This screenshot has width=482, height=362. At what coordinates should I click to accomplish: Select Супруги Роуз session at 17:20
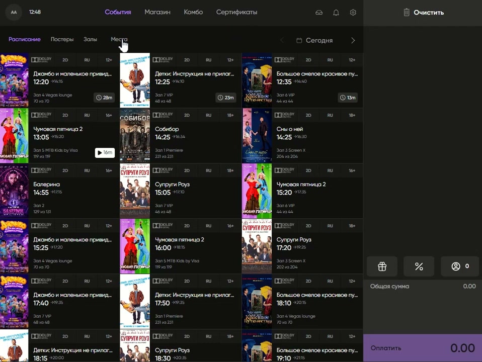(x=302, y=246)
